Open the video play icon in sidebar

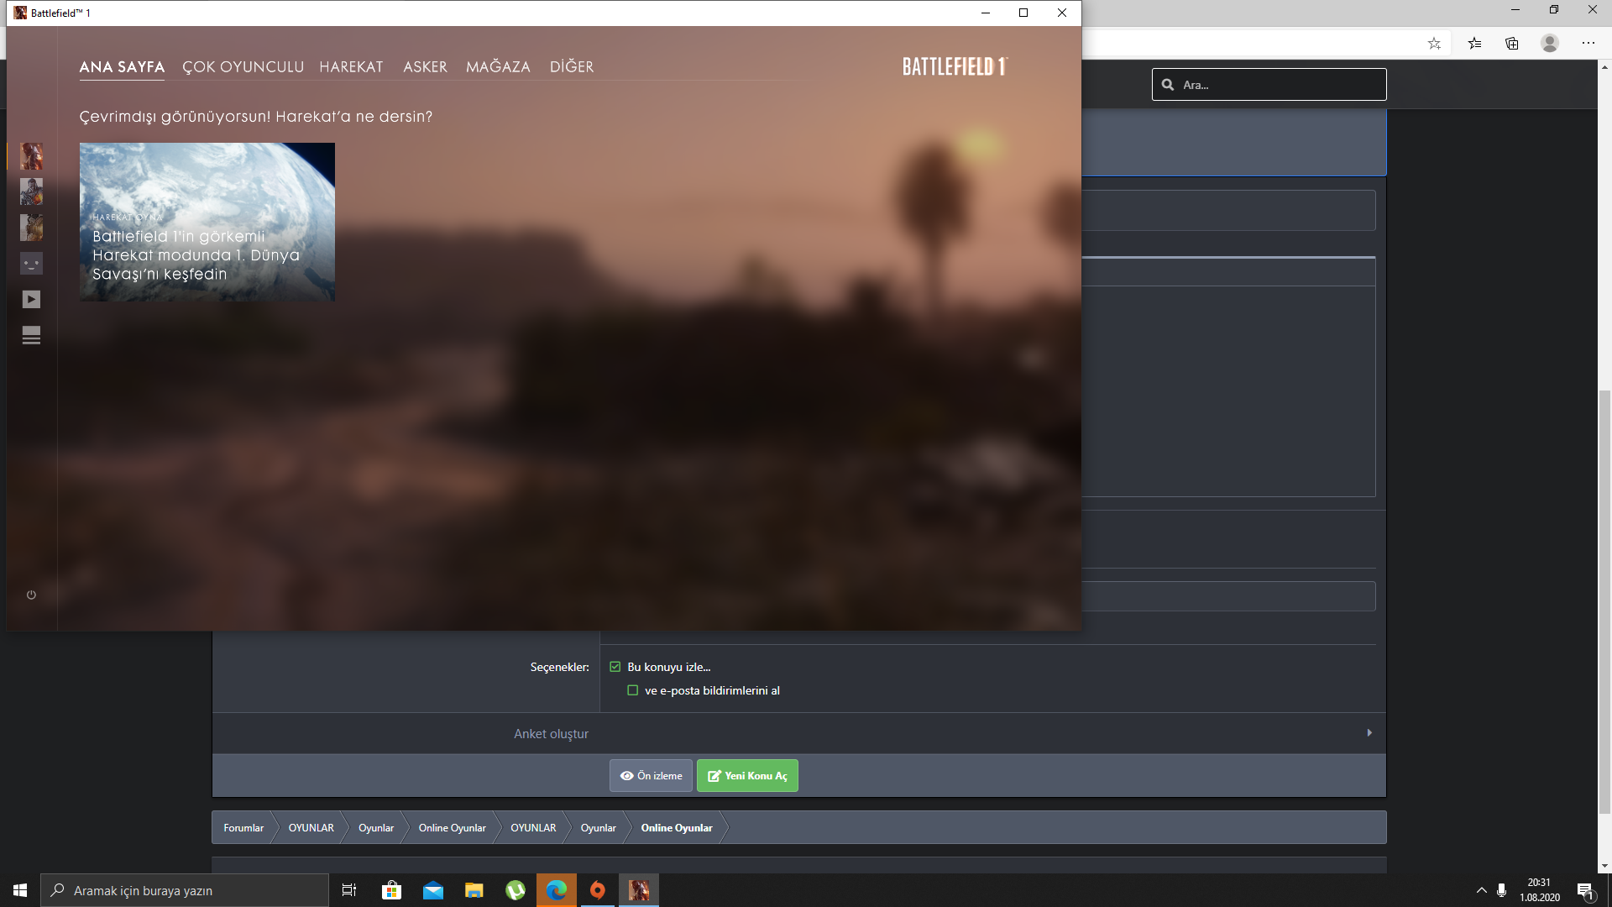pos(31,300)
